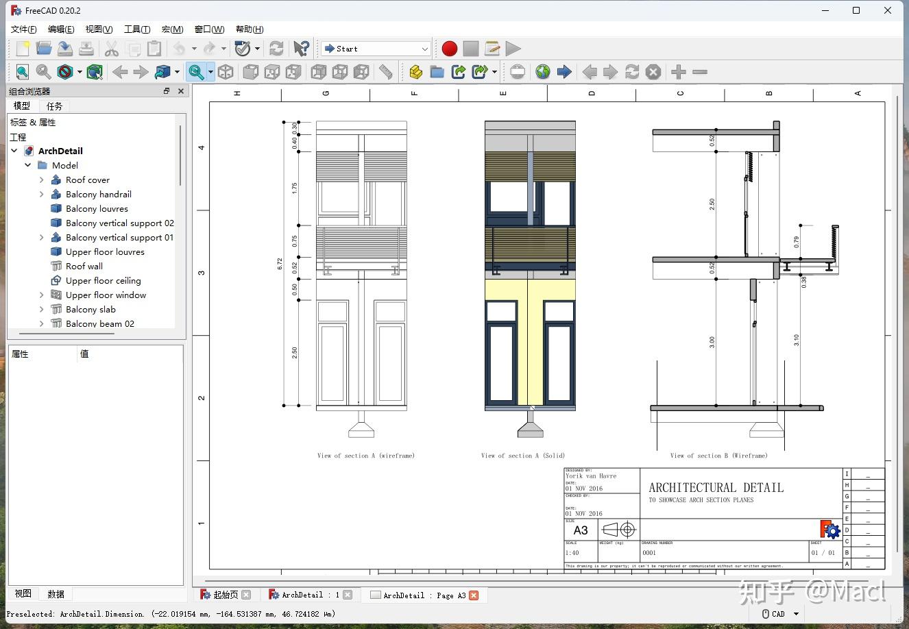Collapse the ArchDetail document tree node
909x629 pixels.
(14, 151)
